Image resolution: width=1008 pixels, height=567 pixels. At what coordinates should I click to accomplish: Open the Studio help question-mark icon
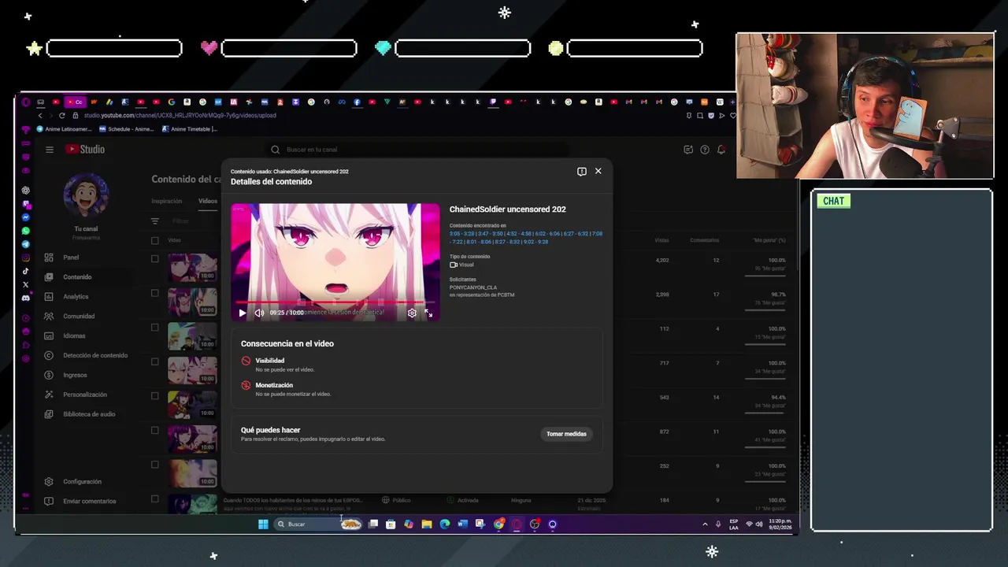[705, 150]
